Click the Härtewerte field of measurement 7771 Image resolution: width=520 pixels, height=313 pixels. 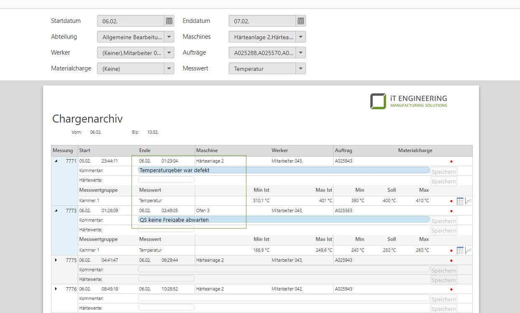[166, 180]
